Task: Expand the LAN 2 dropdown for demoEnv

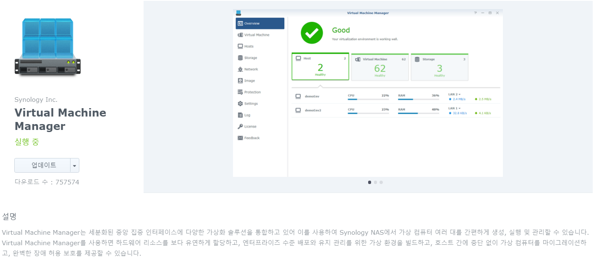Action: point(455,95)
